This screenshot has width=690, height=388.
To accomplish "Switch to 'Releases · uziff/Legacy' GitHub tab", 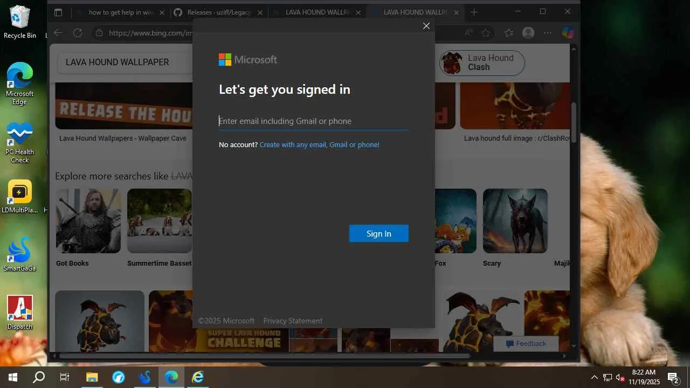I will coord(219,12).
